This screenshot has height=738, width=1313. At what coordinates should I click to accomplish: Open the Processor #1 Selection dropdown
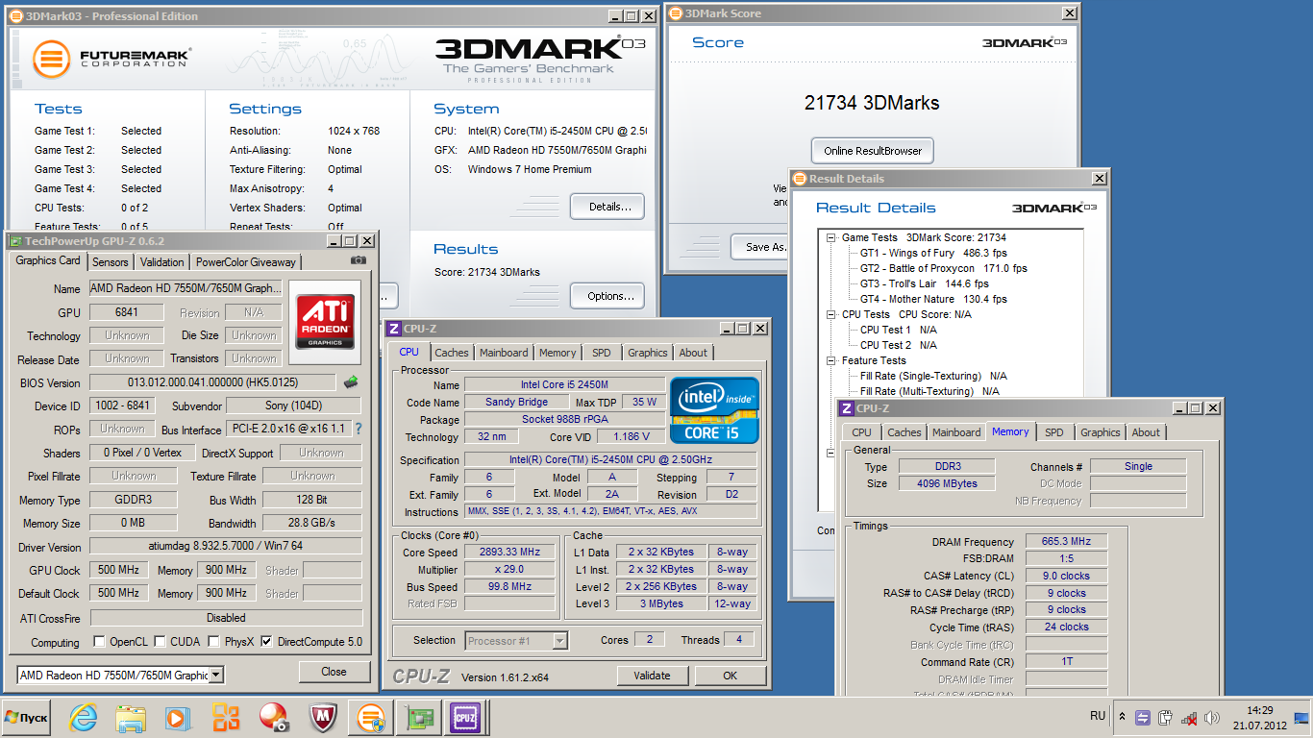[560, 641]
